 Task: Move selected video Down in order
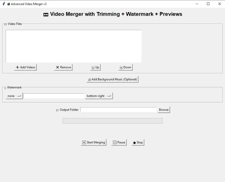coord(125,67)
